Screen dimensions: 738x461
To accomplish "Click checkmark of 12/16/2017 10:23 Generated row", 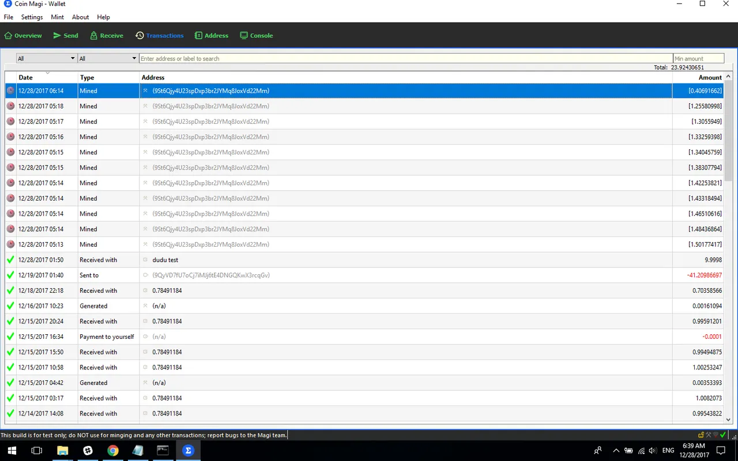I will click(x=10, y=306).
